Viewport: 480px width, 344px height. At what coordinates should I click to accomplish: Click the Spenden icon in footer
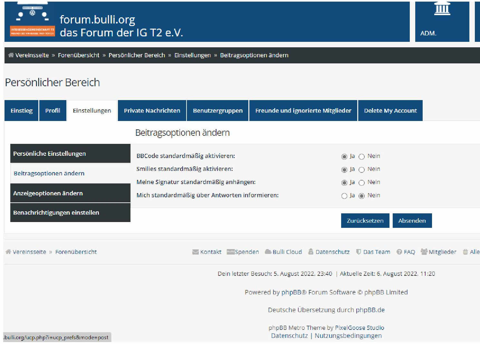(230, 252)
